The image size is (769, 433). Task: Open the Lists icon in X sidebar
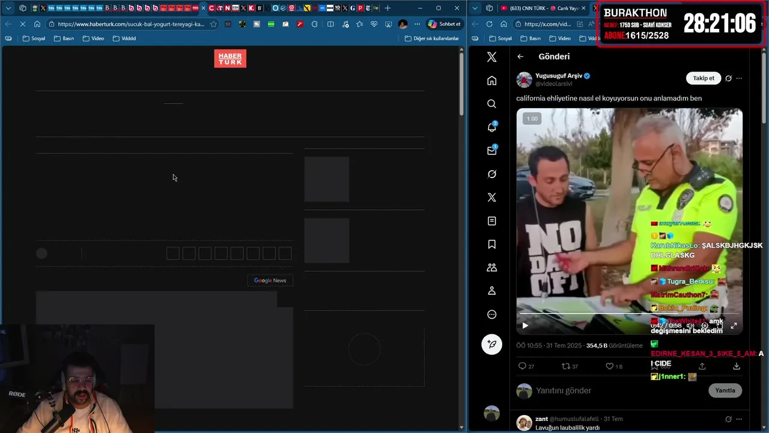(491, 221)
